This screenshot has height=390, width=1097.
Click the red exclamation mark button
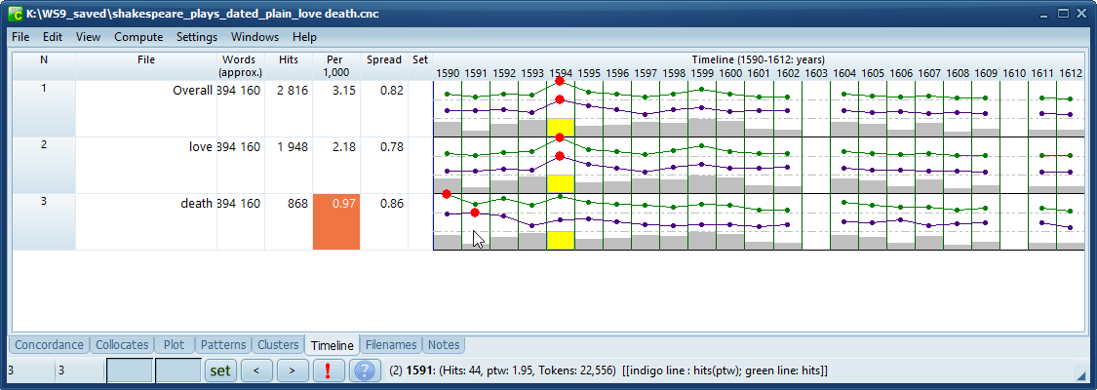329,370
